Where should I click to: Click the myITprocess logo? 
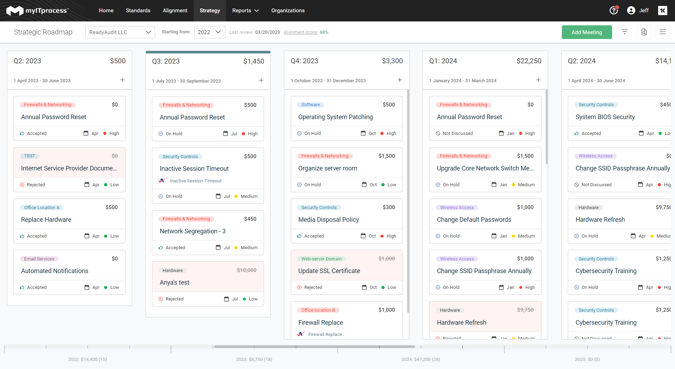[x=38, y=11]
